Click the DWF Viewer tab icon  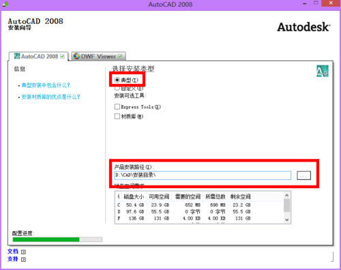(x=77, y=56)
